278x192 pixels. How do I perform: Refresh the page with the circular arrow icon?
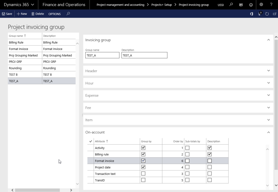266,14
